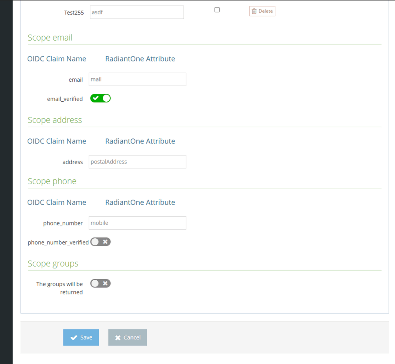Click OIDC Claim Name header under Scope phone

57,202
